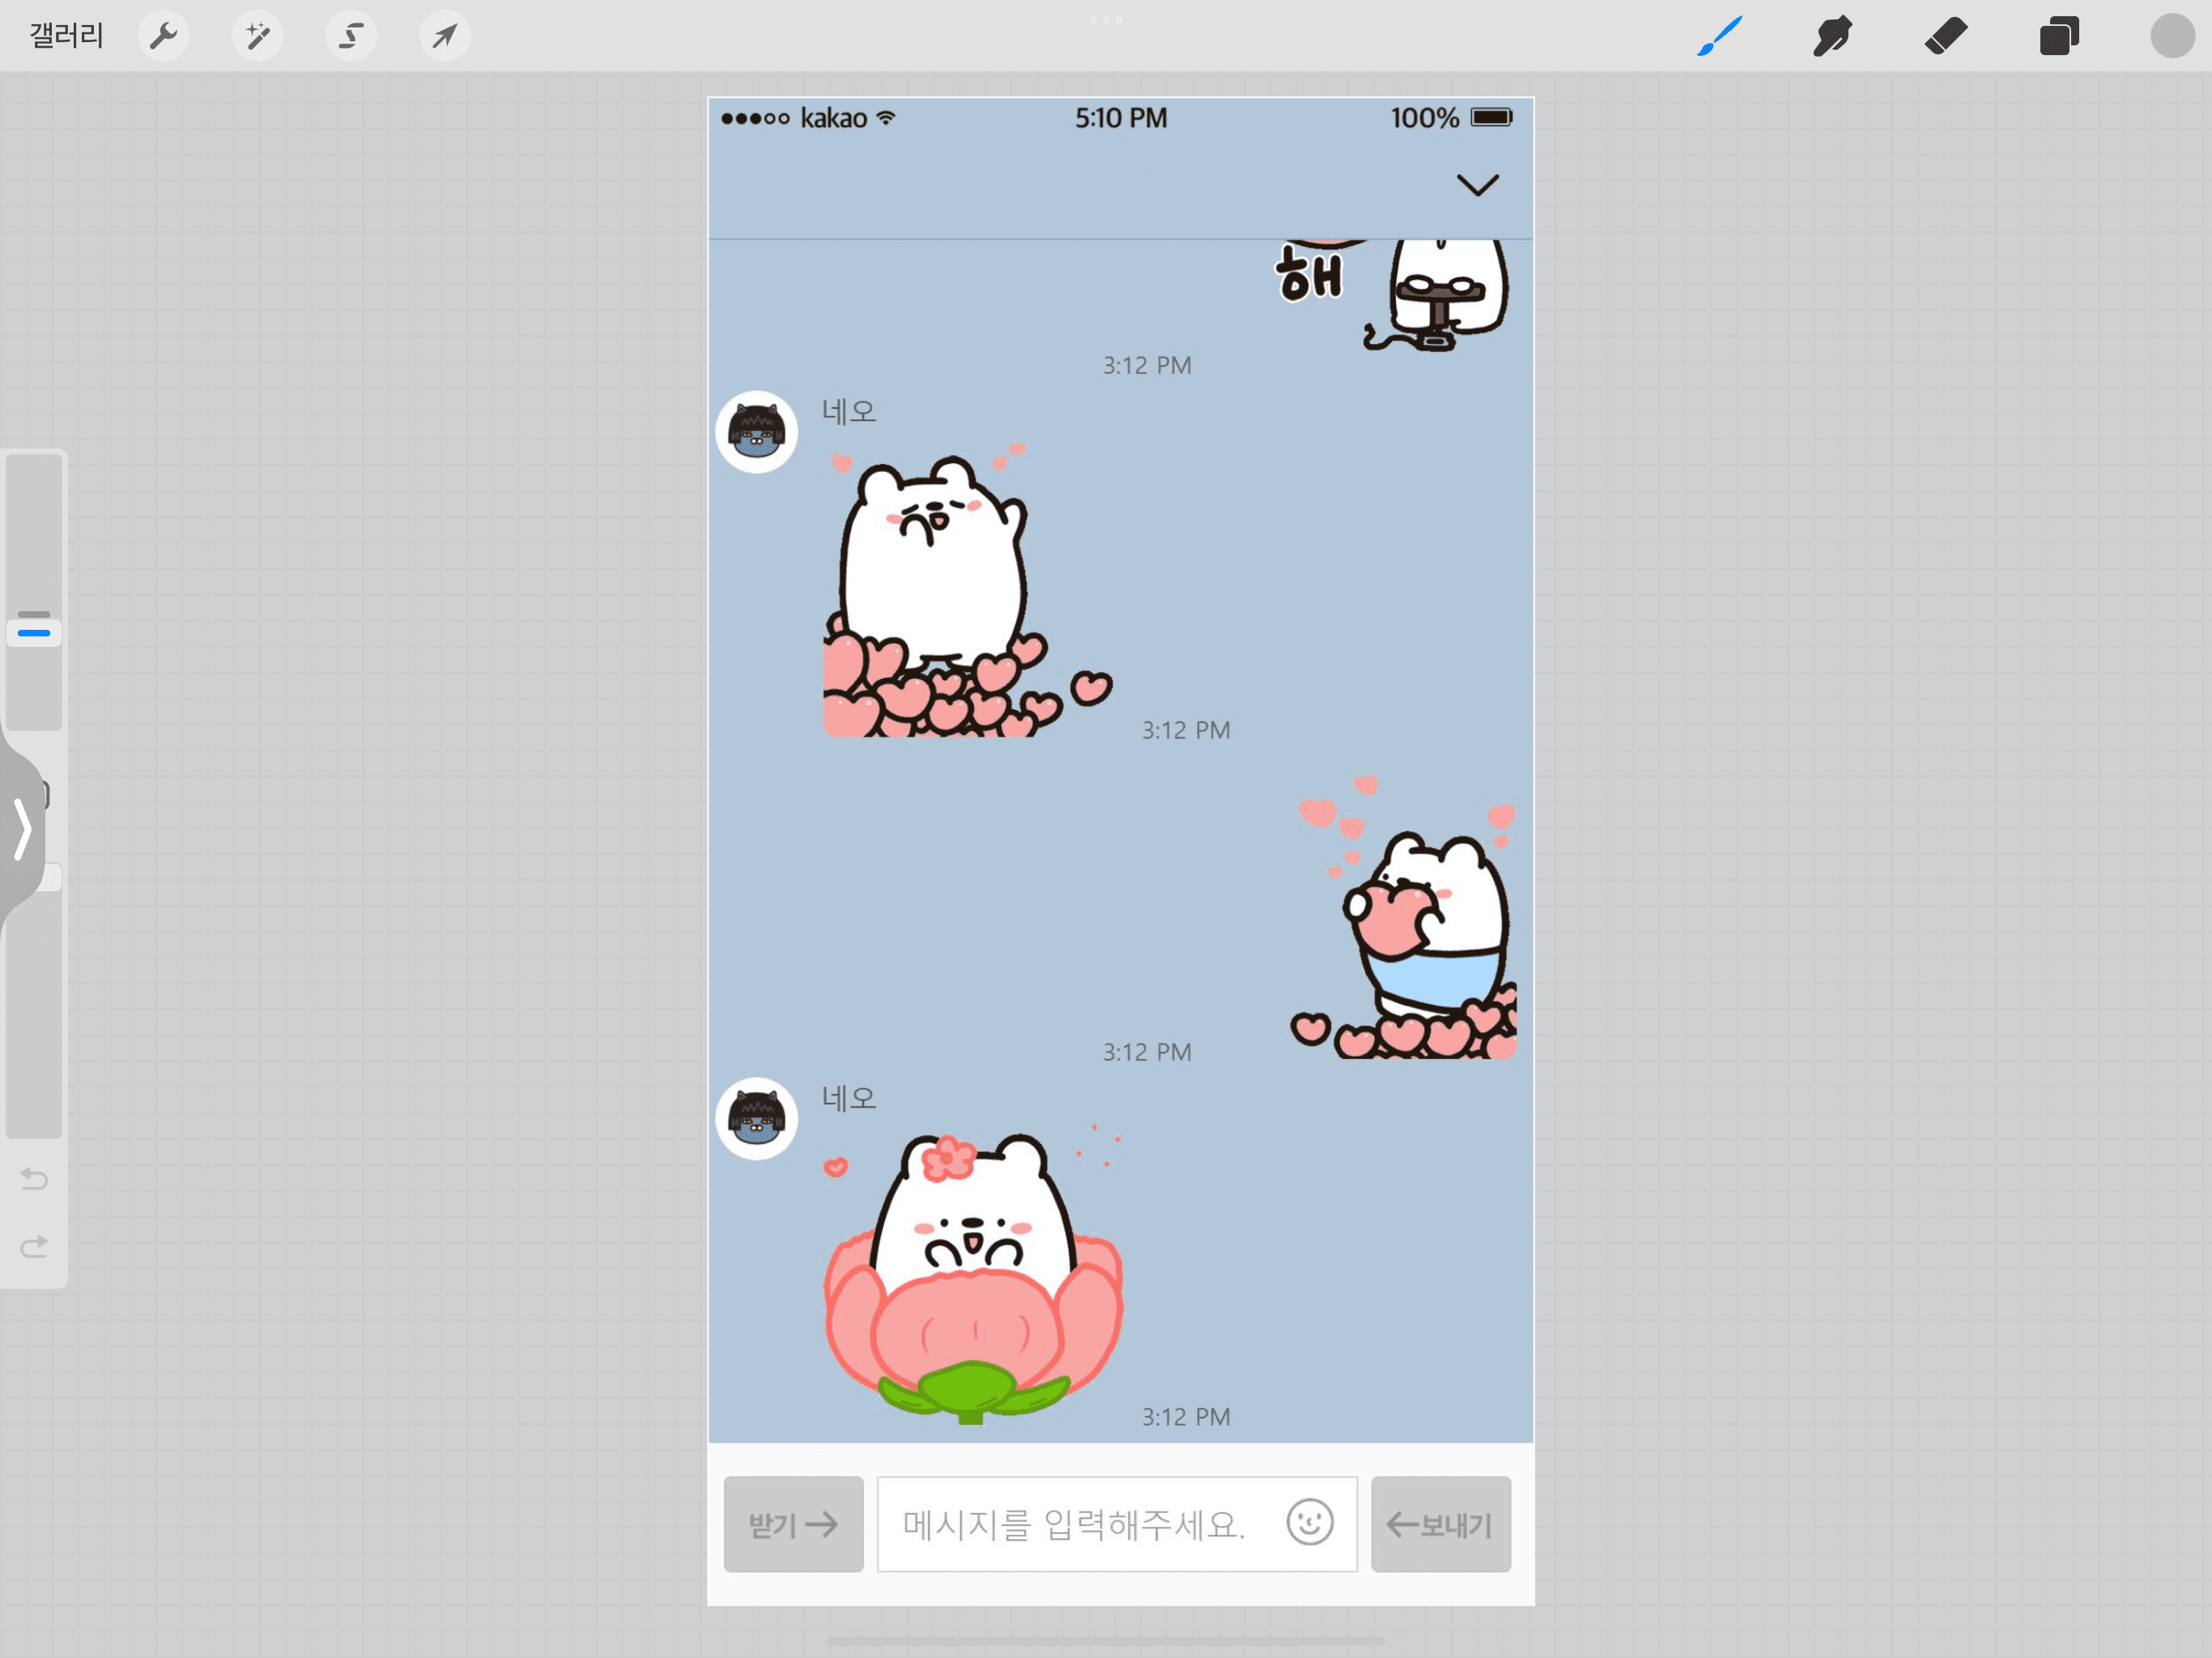The image size is (2212, 1658).
Task: Tap the undo arrow
Action: click(x=34, y=1179)
